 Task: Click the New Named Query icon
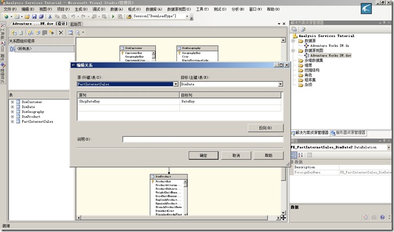(38, 32)
